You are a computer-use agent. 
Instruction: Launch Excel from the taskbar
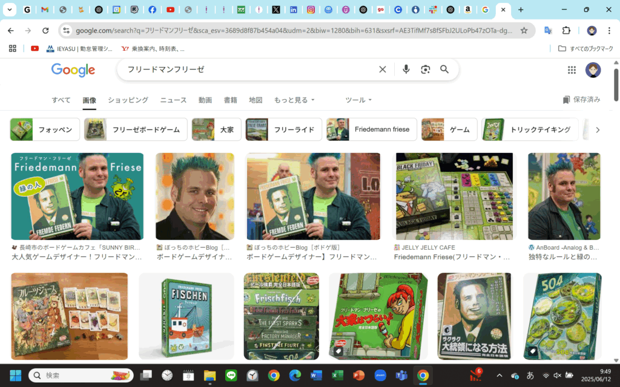coord(337,375)
